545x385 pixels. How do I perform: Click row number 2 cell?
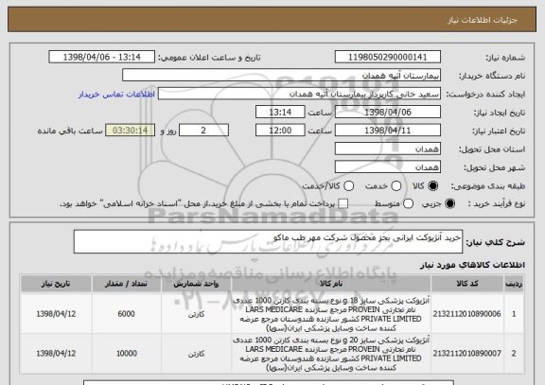[514, 354]
